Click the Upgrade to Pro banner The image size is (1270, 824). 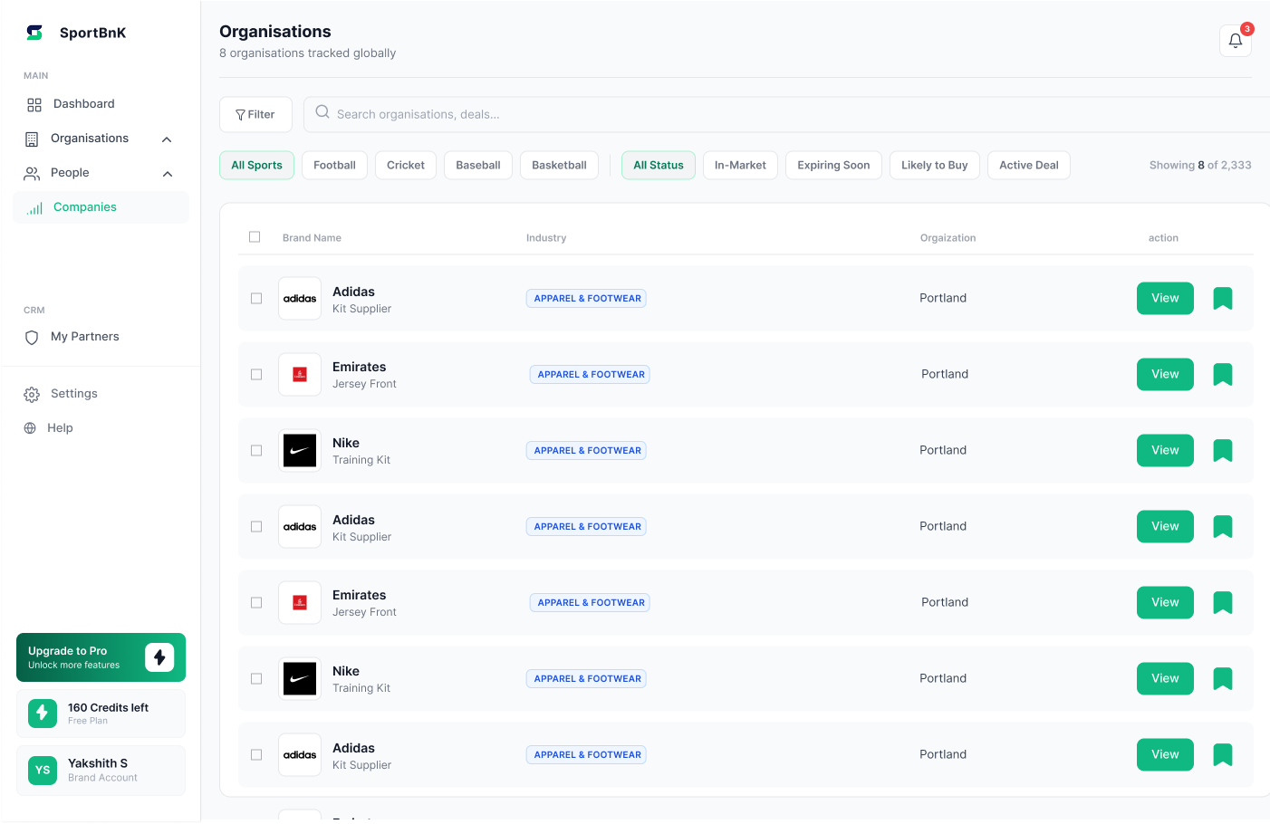click(101, 657)
